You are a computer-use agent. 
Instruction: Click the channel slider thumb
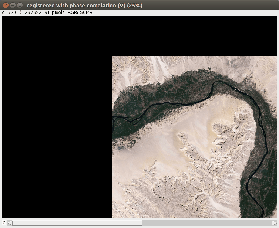(77, 223)
